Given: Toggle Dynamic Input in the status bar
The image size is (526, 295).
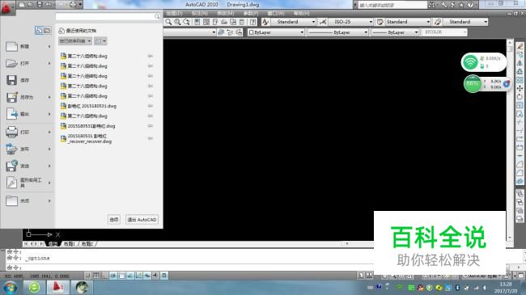Looking at the screenshot, I should (147, 276).
